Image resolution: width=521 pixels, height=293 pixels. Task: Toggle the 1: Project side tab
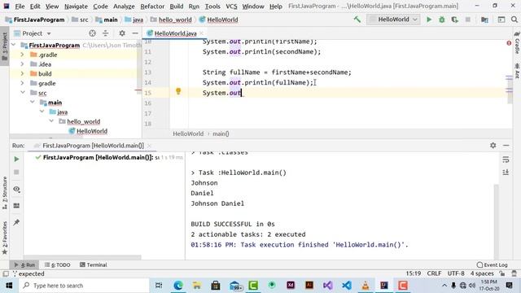click(x=5, y=46)
